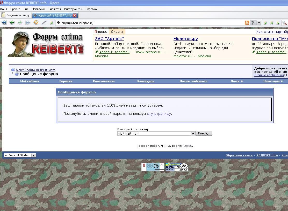Click the Украина UA counter badge

(x=177, y=167)
